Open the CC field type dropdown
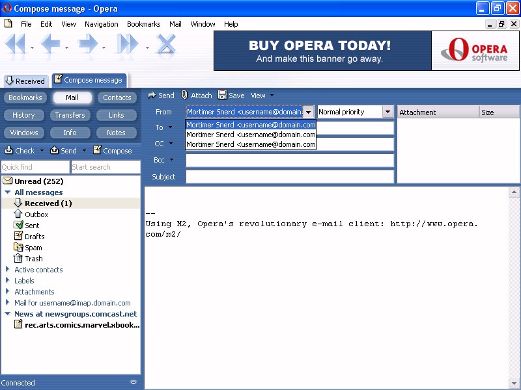521x390 pixels. (171, 143)
